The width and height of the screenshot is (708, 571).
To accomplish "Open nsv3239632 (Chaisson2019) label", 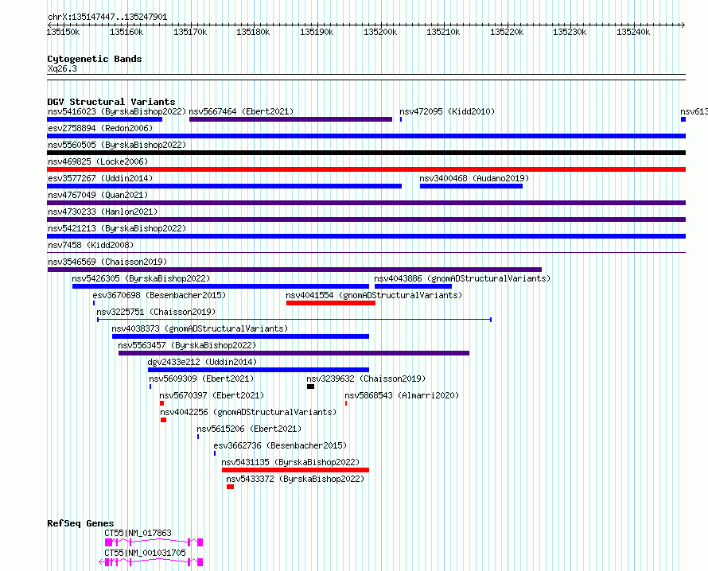I will (x=366, y=379).
